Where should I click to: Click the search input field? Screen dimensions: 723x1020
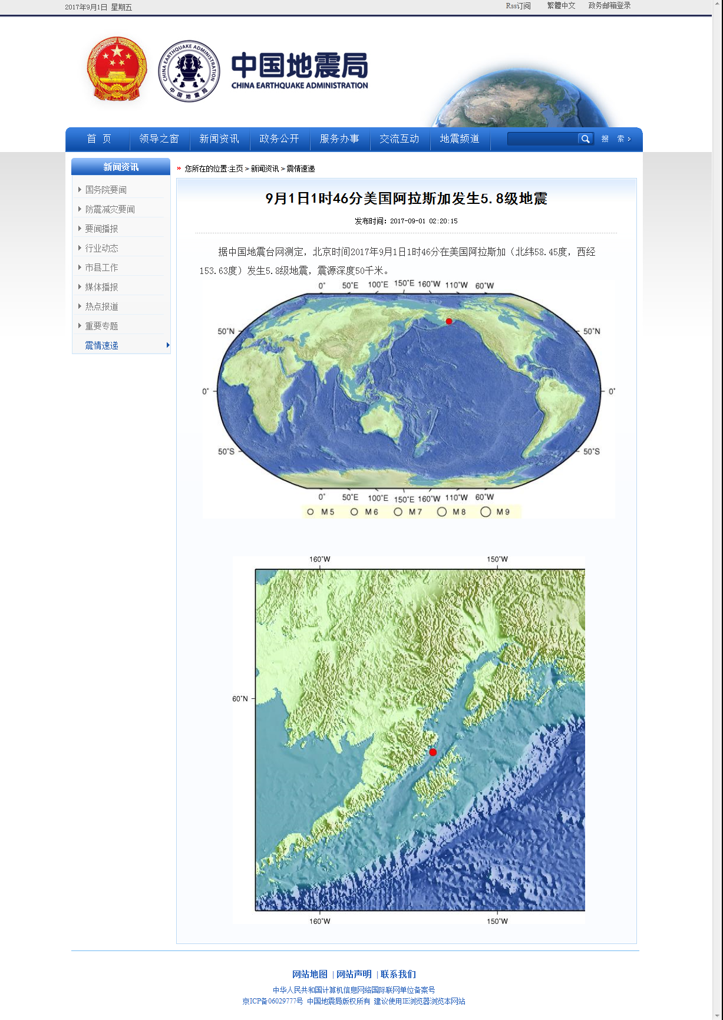542,139
